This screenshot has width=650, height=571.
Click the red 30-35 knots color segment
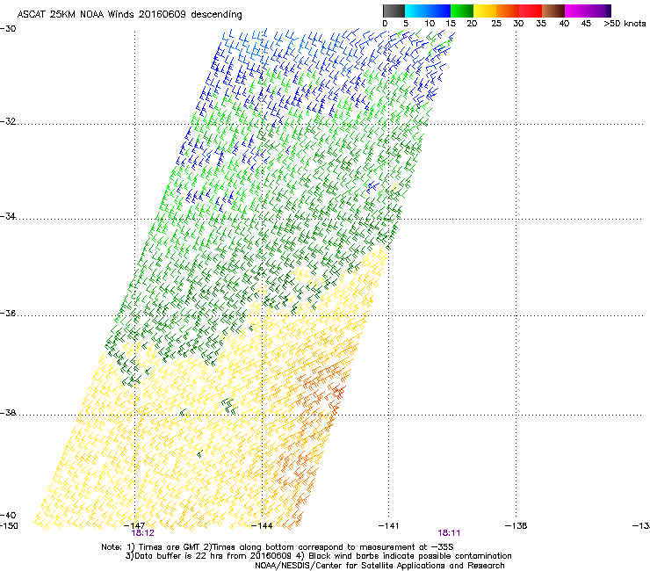click(531, 11)
